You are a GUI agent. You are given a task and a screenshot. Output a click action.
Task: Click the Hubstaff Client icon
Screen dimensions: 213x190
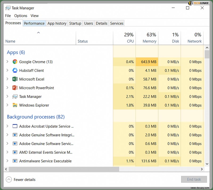(15, 70)
